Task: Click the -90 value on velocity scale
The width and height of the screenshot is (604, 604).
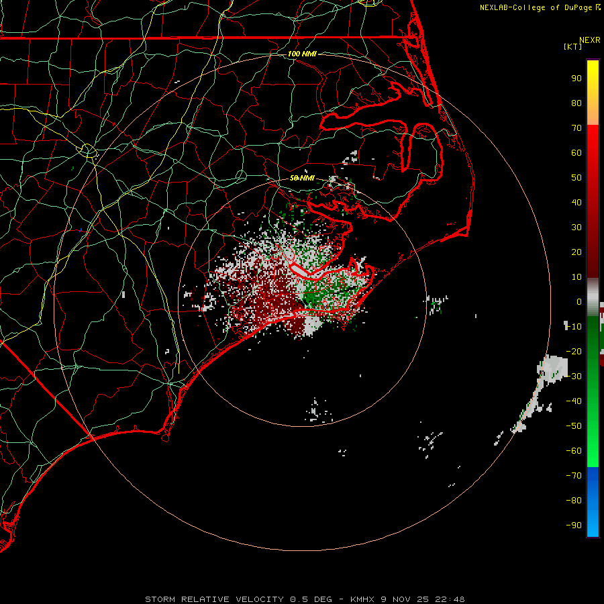Action: point(574,525)
